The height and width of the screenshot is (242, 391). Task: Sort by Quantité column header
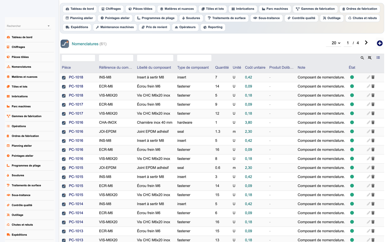[222, 67]
